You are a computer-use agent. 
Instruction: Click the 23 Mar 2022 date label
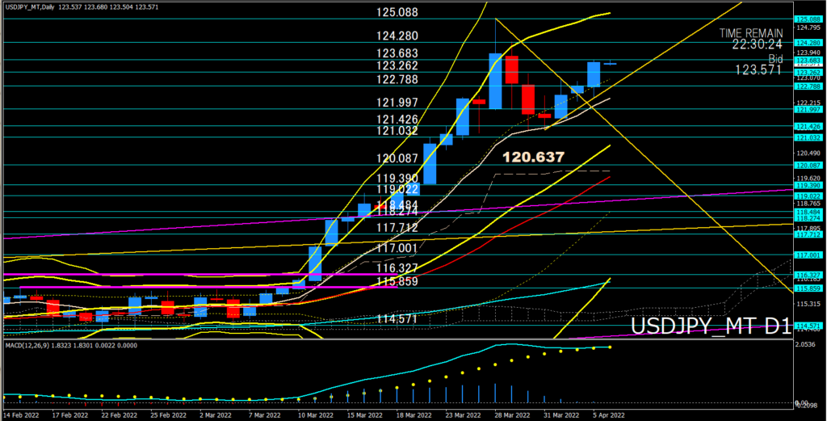[463, 415]
